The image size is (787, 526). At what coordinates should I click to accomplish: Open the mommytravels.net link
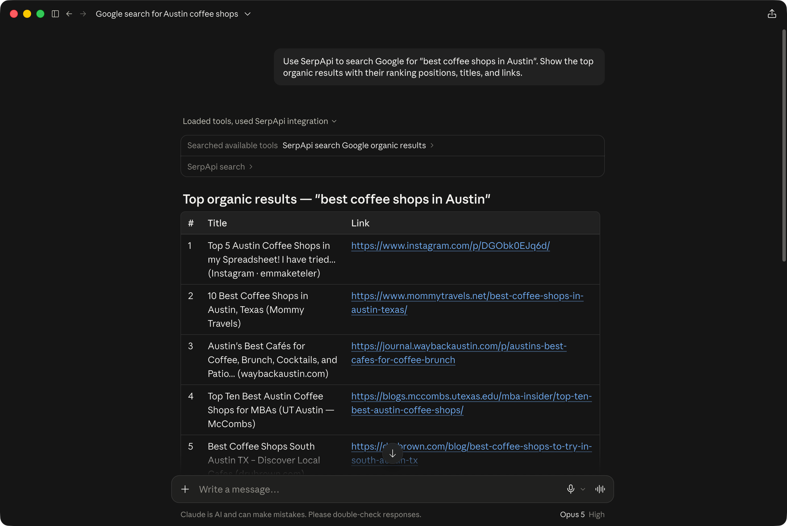[x=467, y=303]
